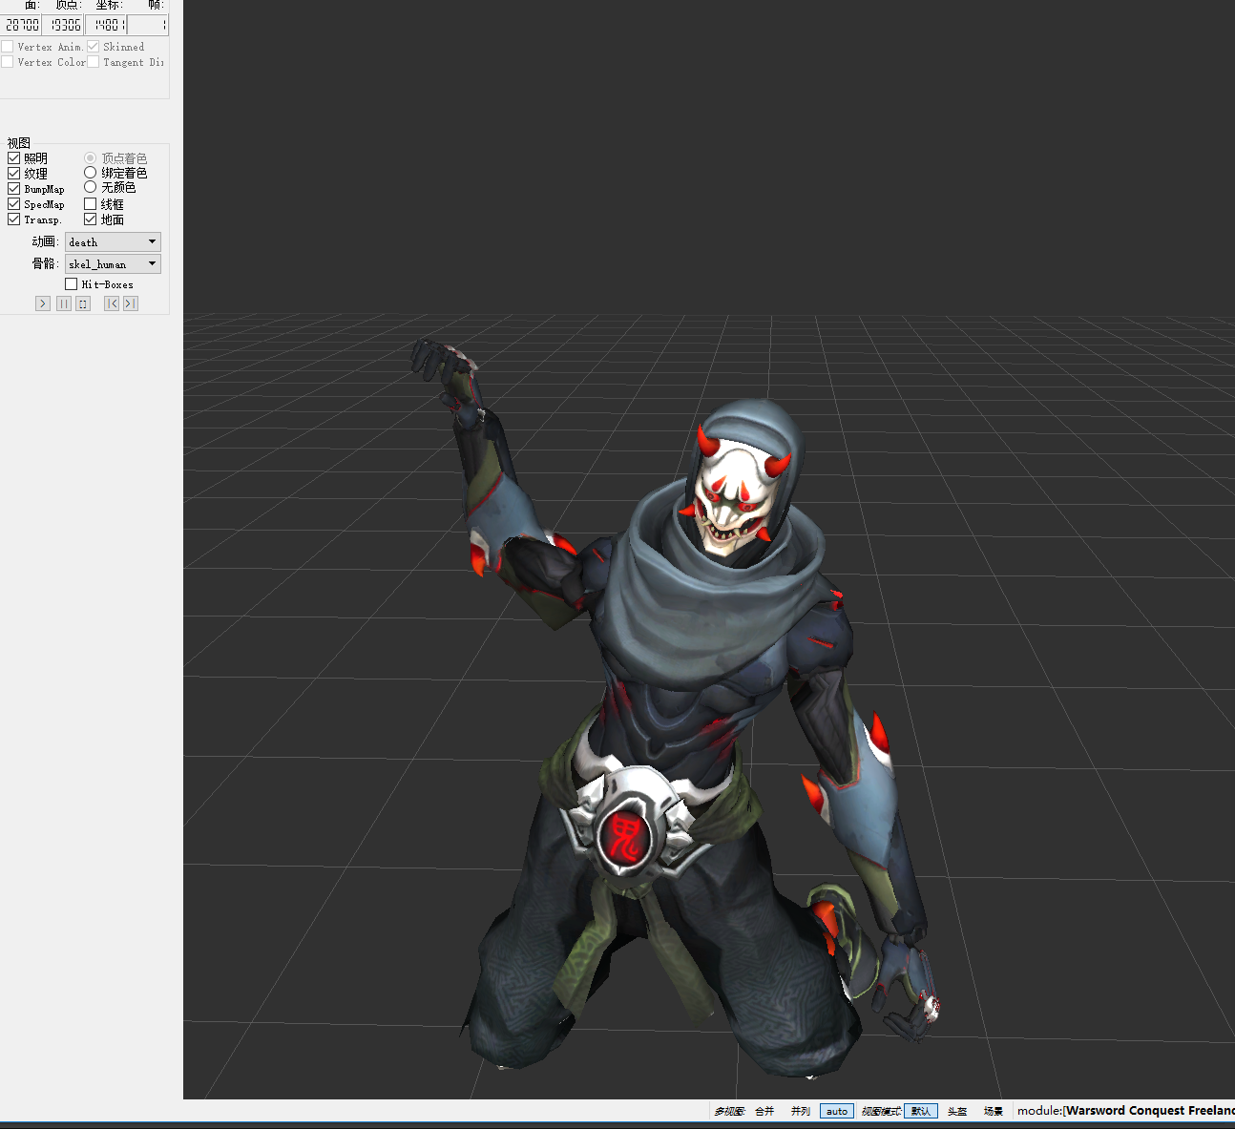Select 默认 default view mode

pyautogui.click(x=921, y=1111)
